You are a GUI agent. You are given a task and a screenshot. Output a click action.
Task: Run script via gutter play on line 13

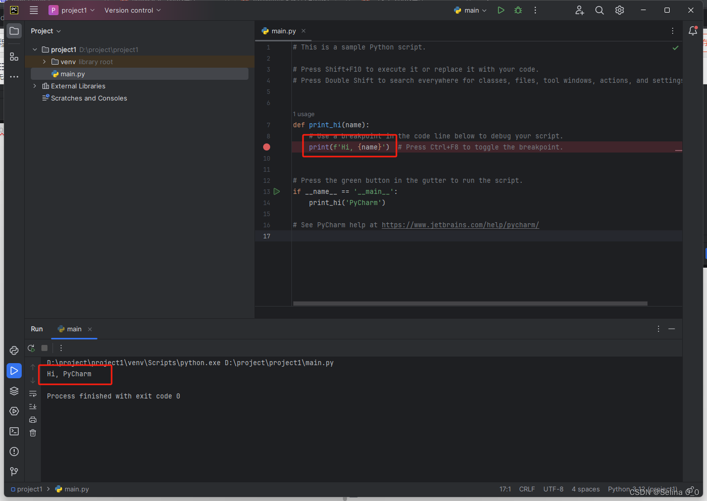tap(277, 191)
